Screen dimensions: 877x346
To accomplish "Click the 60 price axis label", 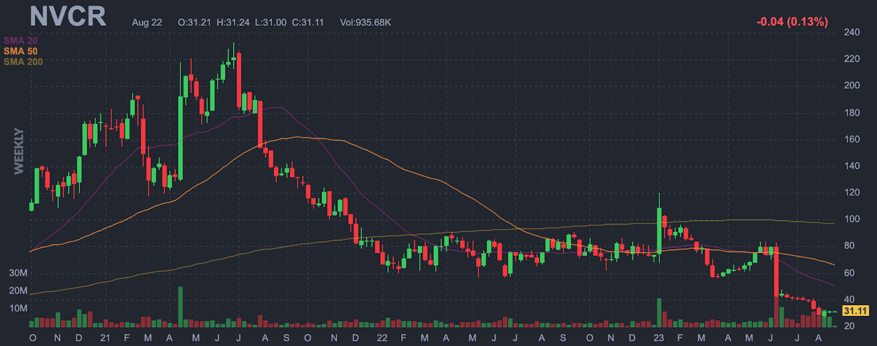I will click(850, 273).
